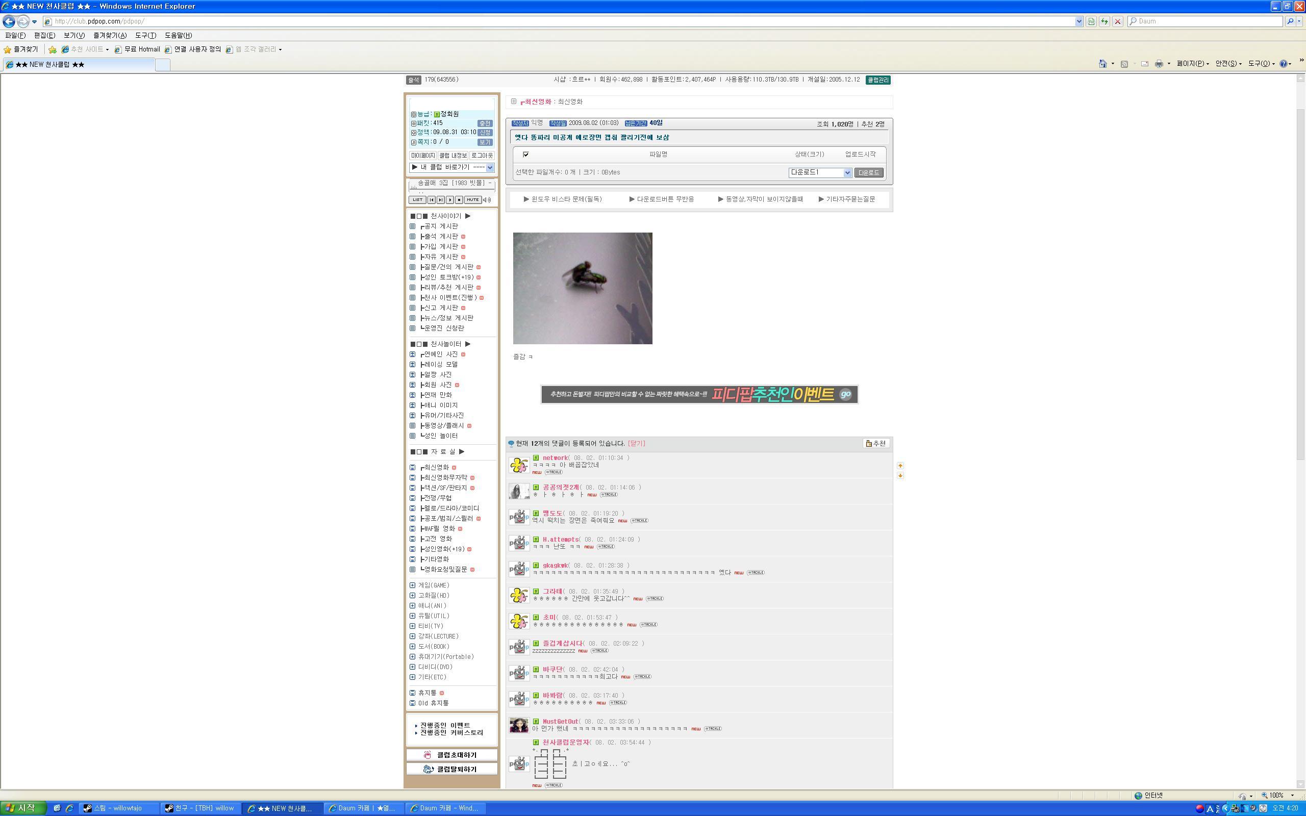Click the 로그아웃 button
The width and height of the screenshot is (1306, 816).
pos(482,156)
